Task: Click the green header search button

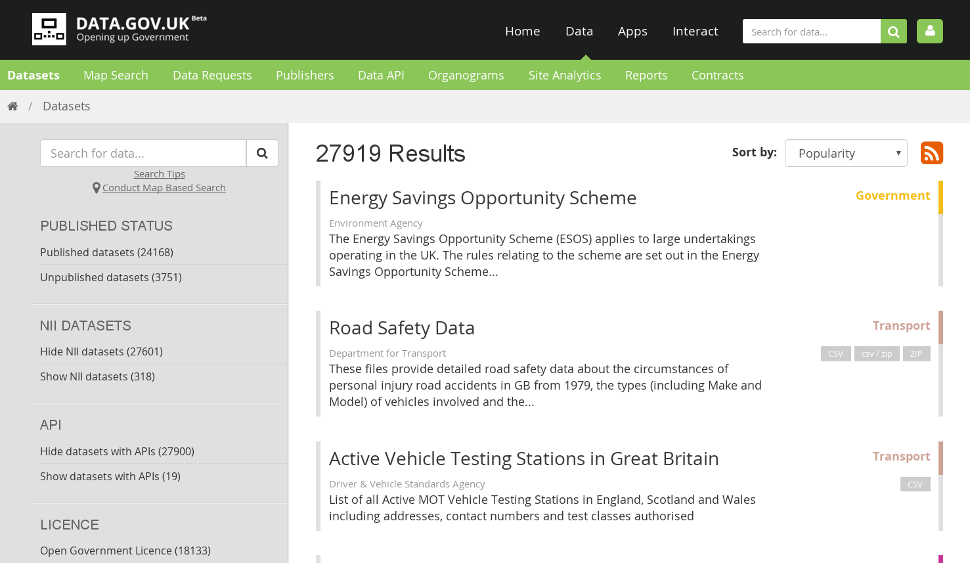Action: tap(893, 32)
